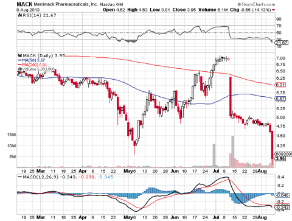Click the 6092000 volume tag on right axis
Screen dimensions: 292x221
283,154
